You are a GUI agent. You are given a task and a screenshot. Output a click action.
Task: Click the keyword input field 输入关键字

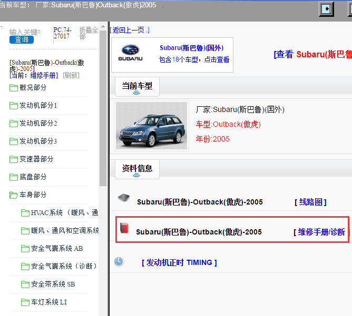click(25, 32)
